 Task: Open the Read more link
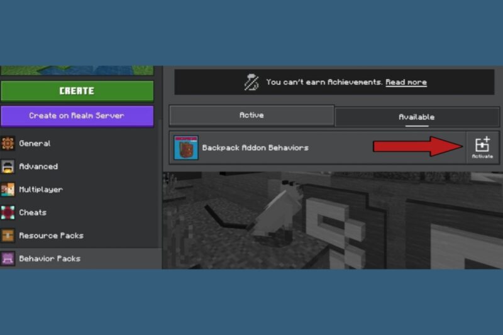point(406,82)
